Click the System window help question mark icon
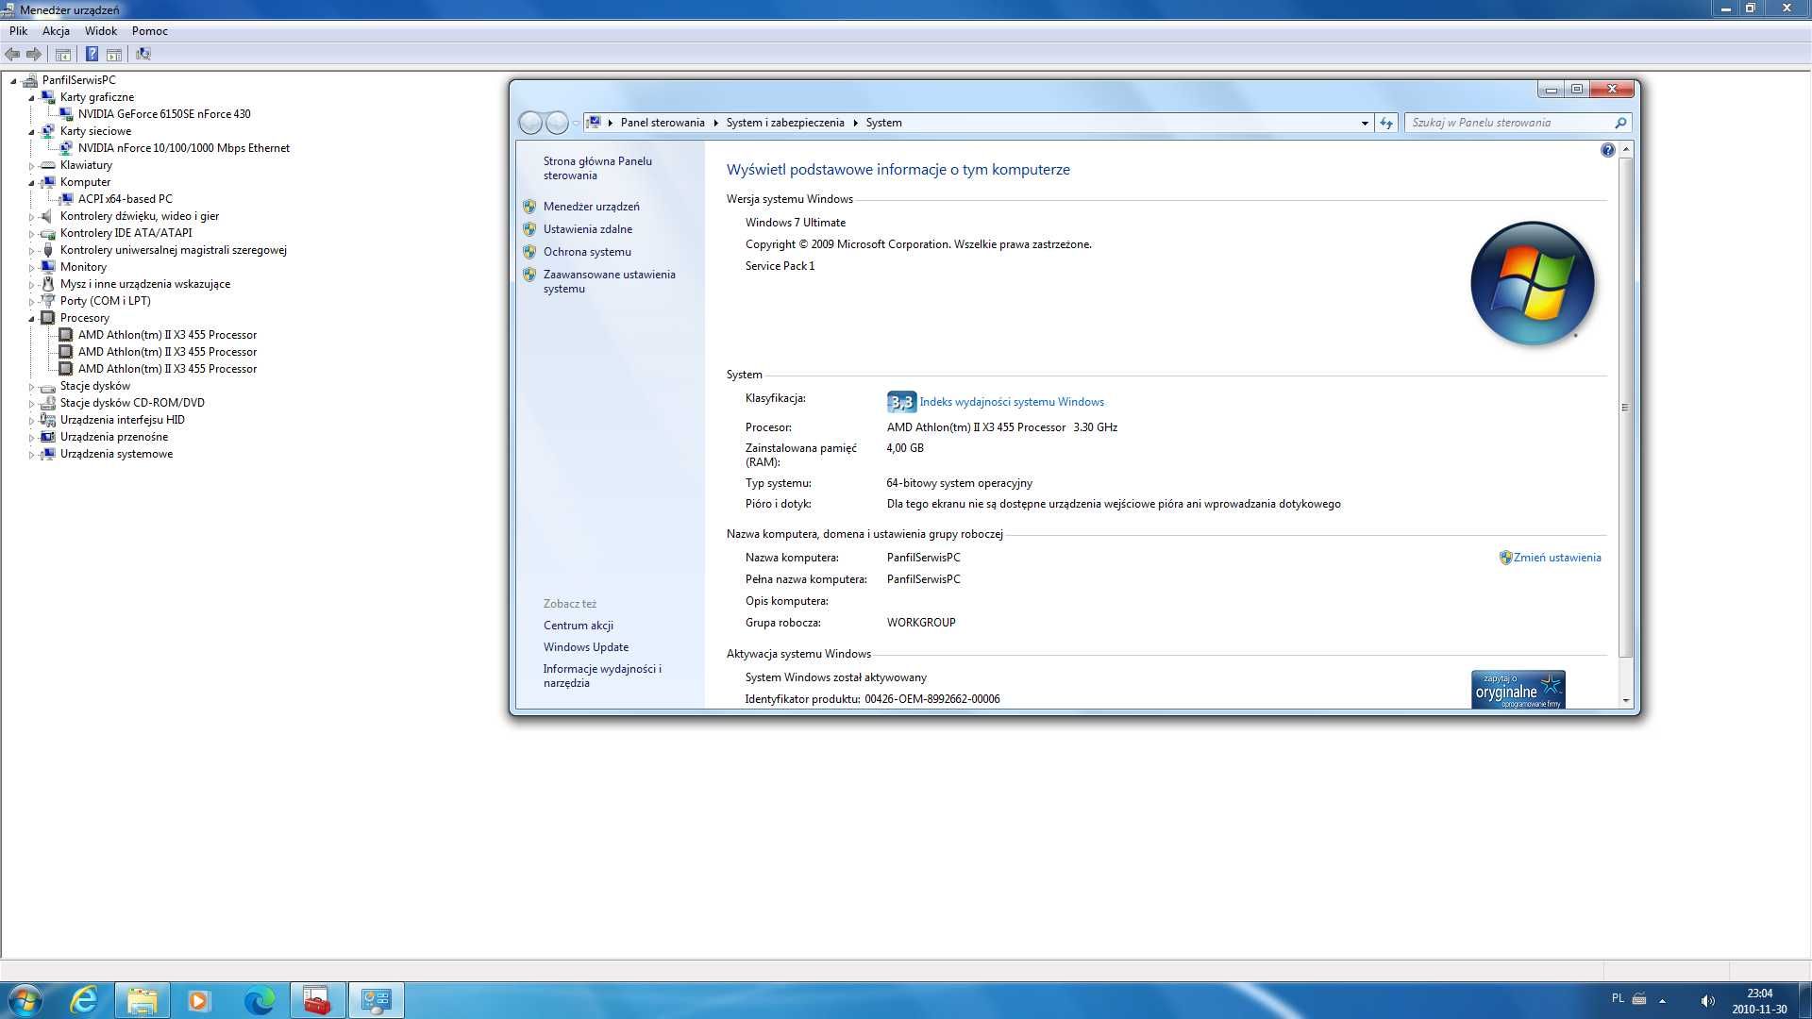 [1608, 150]
